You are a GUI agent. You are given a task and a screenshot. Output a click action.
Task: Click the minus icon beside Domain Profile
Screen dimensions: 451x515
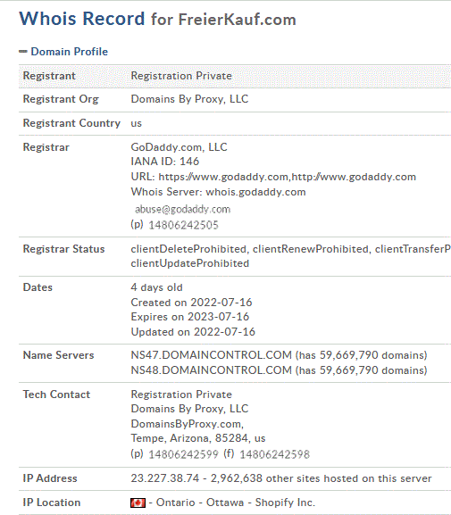(x=23, y=52)
